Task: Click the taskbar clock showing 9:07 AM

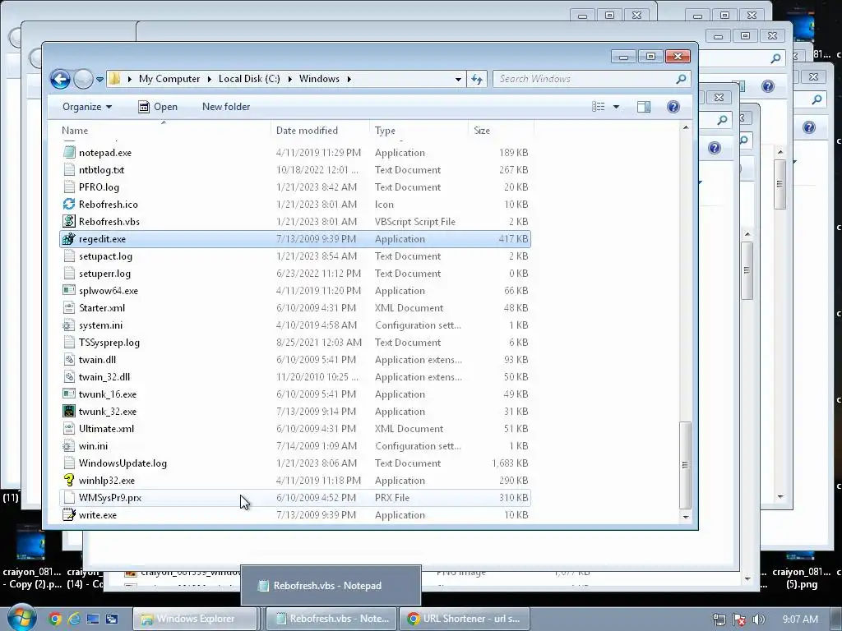Action: 800,619
